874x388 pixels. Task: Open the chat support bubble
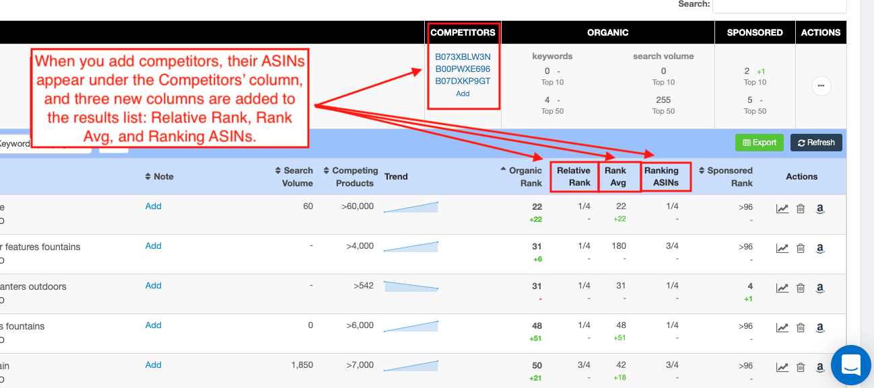851,366
